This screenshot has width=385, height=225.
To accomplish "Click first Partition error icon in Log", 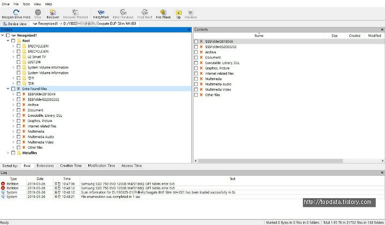I will click(x=3, y=183).
